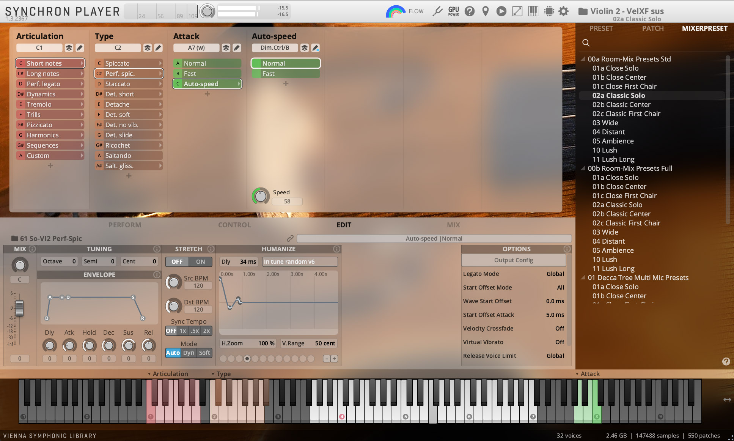This screenshot has width=734, height=441.
Task: Click layers icon in Articulation column
Action: click(69, 48)
